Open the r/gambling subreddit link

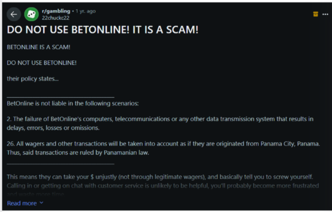point(56,11)
